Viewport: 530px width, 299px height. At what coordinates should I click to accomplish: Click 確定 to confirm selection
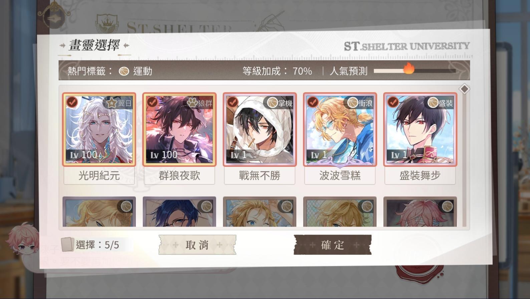(332, 245)
